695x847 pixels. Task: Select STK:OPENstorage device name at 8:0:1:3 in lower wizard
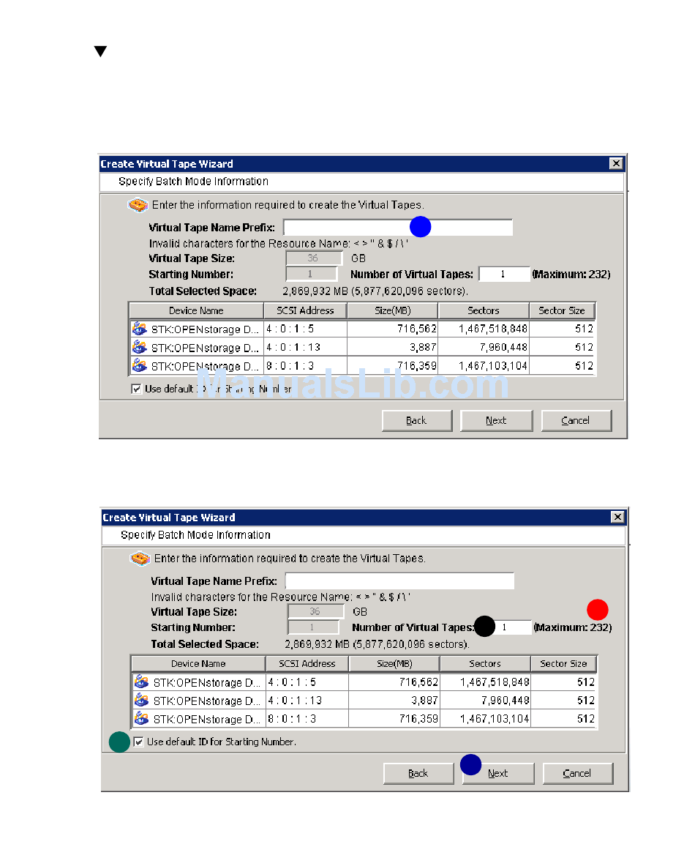[207, 720]
